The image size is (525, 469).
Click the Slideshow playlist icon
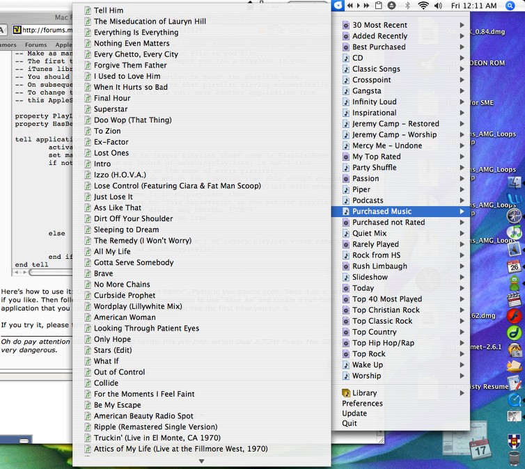point(346,278)
